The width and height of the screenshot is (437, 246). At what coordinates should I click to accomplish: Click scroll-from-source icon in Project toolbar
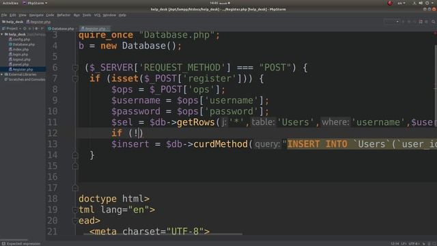click(x=25, y=29)
